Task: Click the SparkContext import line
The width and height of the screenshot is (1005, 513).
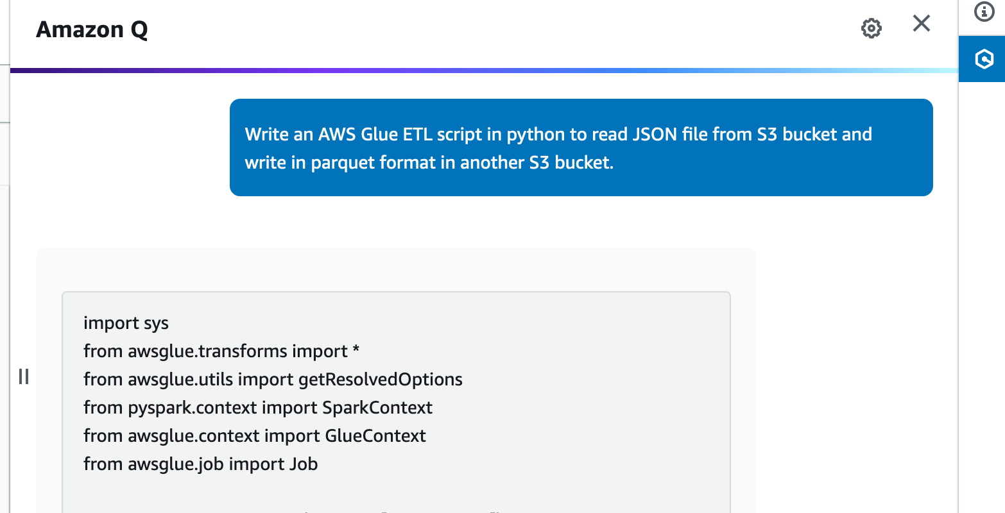Action: click(258, 408)
